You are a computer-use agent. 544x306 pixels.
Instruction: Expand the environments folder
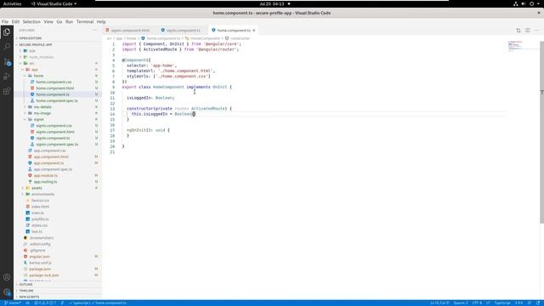[x=42, y=195]
